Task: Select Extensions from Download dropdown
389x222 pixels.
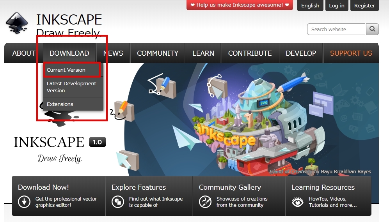Action: [x=73, y=104]
